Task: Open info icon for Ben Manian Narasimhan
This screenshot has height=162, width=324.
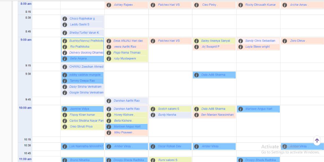Action: coord(196,115)
